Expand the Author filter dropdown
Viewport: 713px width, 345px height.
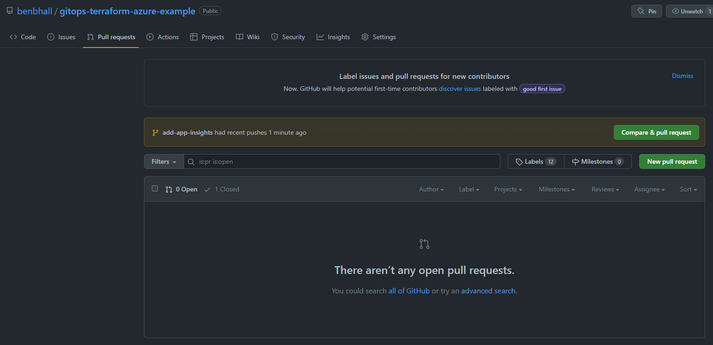point(431,189)
